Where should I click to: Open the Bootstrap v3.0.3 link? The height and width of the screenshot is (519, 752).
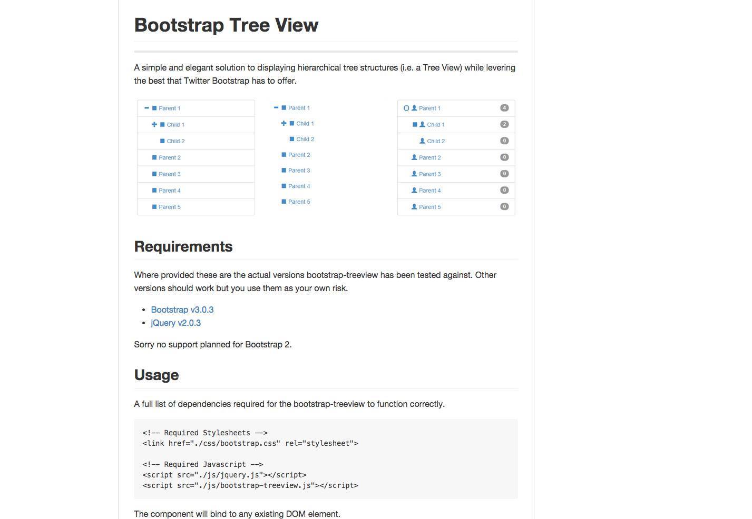tap(182, 310)
